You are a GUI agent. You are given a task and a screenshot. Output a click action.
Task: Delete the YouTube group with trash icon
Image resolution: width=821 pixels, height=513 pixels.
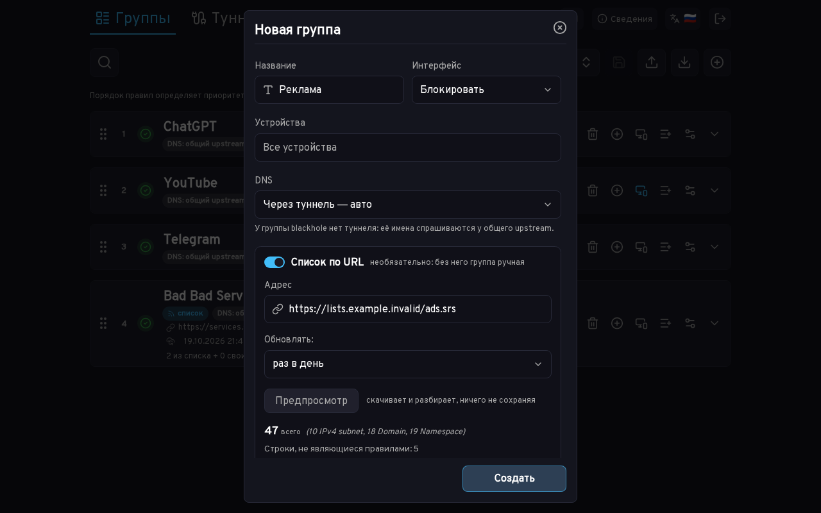[x=593, y=190]
